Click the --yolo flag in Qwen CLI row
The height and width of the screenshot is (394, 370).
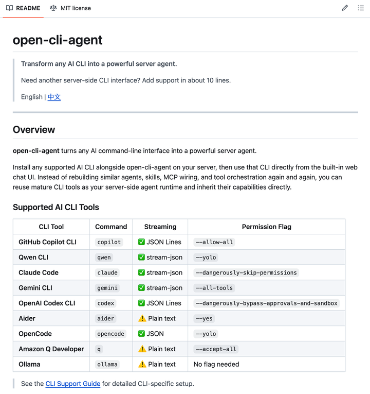[x=206, y=258]
